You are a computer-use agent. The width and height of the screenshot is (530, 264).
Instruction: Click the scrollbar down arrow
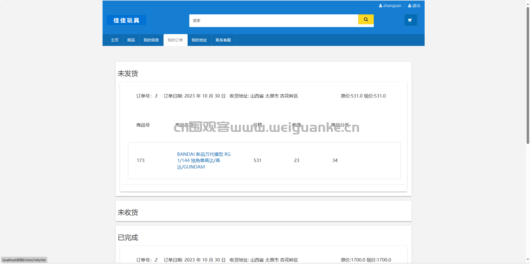527,260
